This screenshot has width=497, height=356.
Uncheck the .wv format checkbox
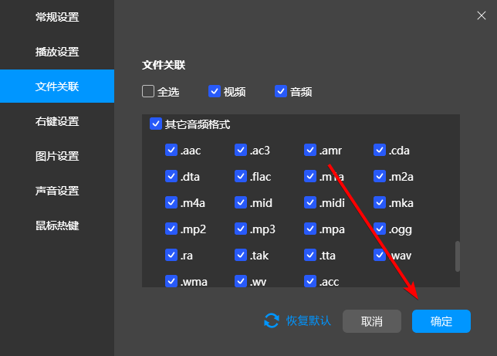(x=241, y=281)
